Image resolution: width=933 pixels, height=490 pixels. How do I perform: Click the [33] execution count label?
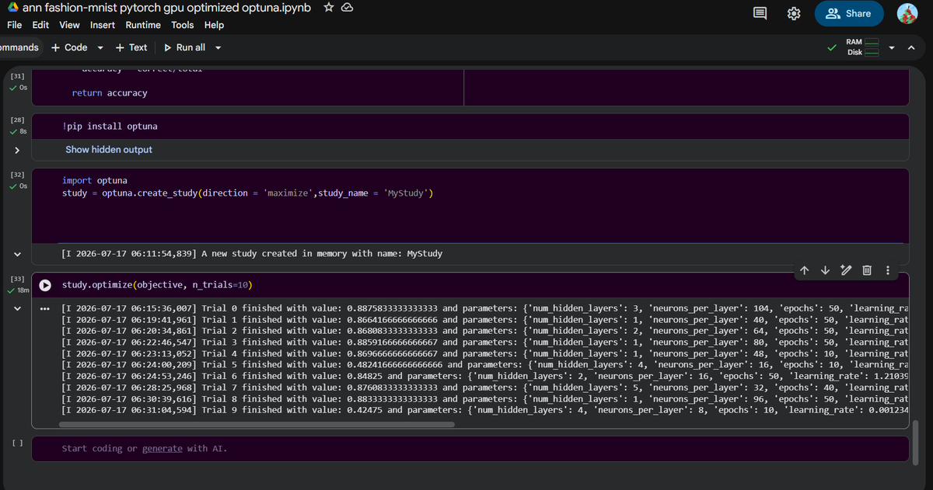click(16, 278)
